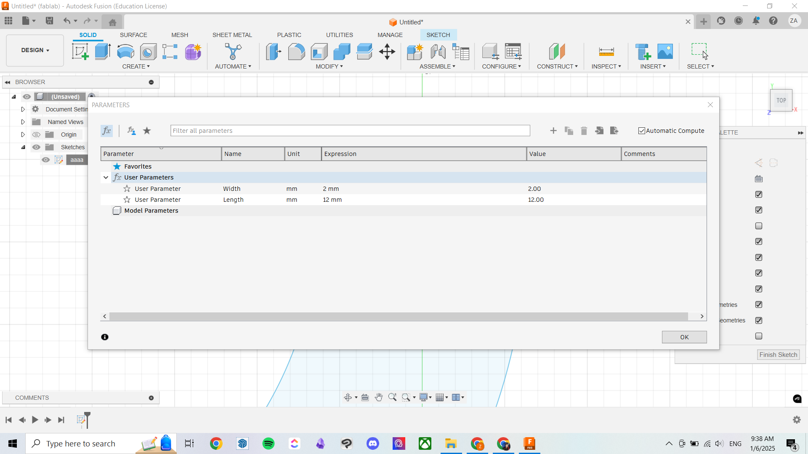The width and height of the screenshot is (808, 454).
Task: Toggle the sketch palette checkbox beside 'metries'
Action: click(x=759, y=304)
